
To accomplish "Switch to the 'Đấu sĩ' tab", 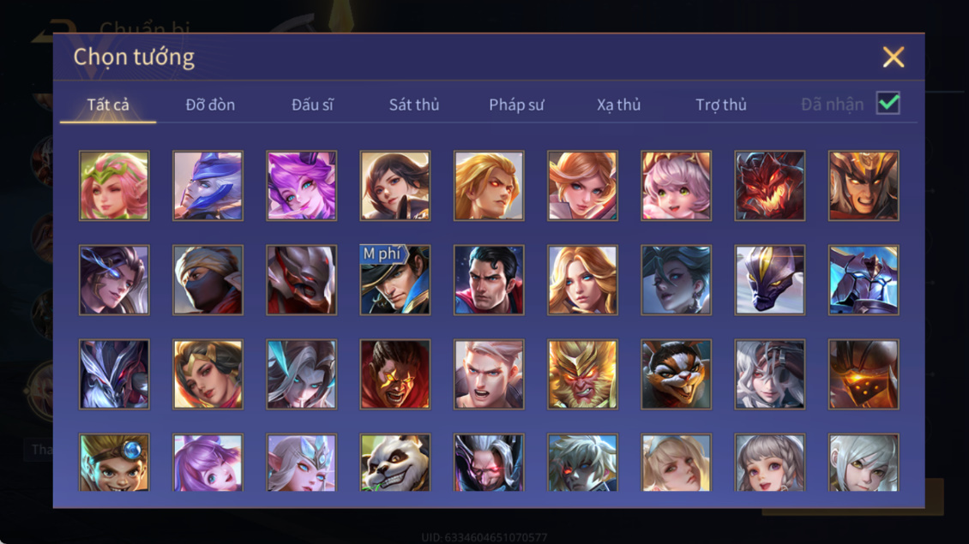I will tap(312, 105).
